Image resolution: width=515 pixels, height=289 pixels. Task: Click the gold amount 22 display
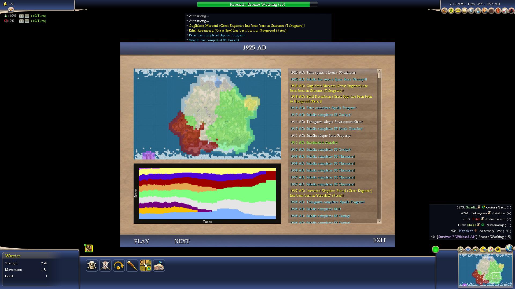(9, 4)
